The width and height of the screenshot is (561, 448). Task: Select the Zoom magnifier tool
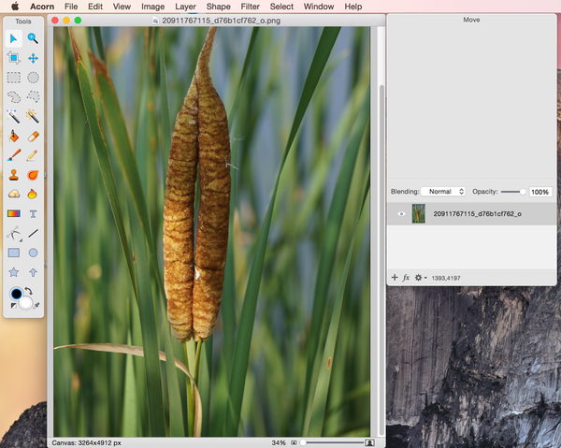pos(33,38)
